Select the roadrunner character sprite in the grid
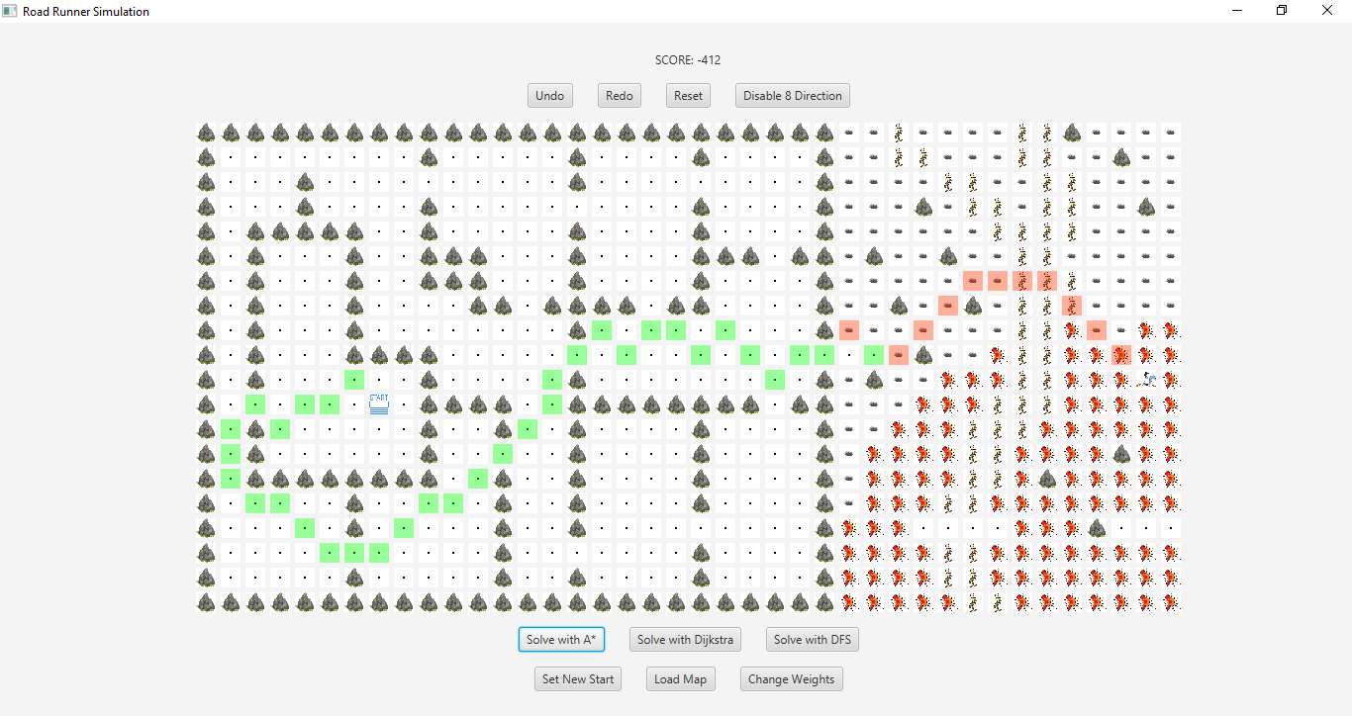1352x716 pixels. point(1146,379)
